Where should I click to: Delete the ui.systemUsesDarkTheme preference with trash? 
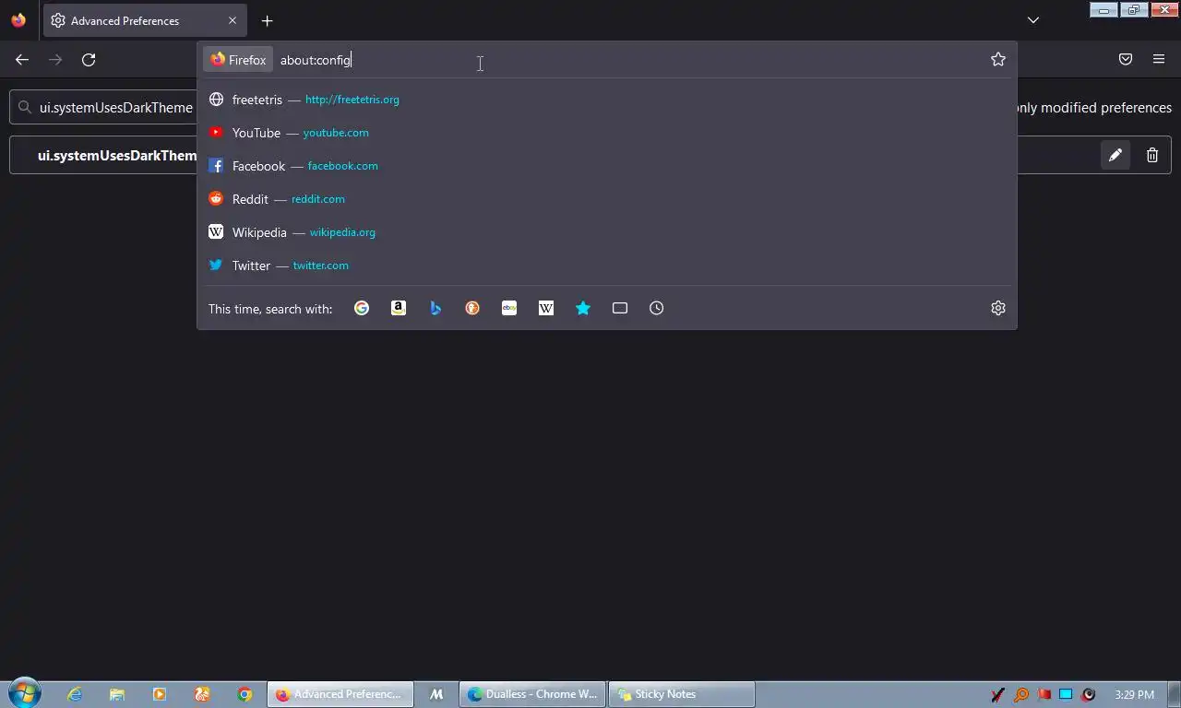click(x=1152, y=155)
